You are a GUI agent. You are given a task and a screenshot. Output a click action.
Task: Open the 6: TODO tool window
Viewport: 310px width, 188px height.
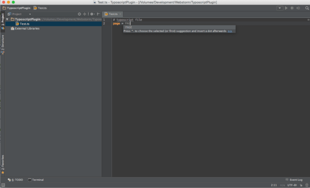tap(16, 180)
